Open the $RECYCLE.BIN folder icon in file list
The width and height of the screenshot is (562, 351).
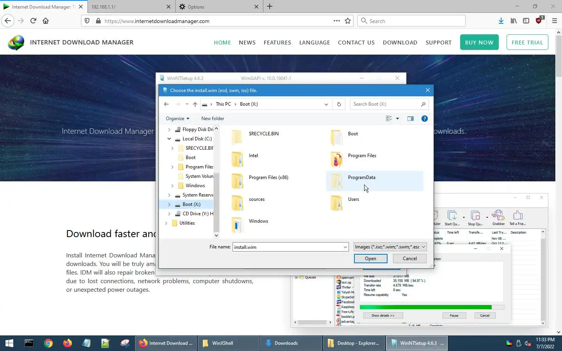click(x=237, y=137)
